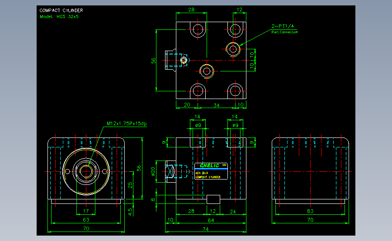Select the "70" dimension under the rear view
Screen dimensions: 392x241
tap(310, 220)
